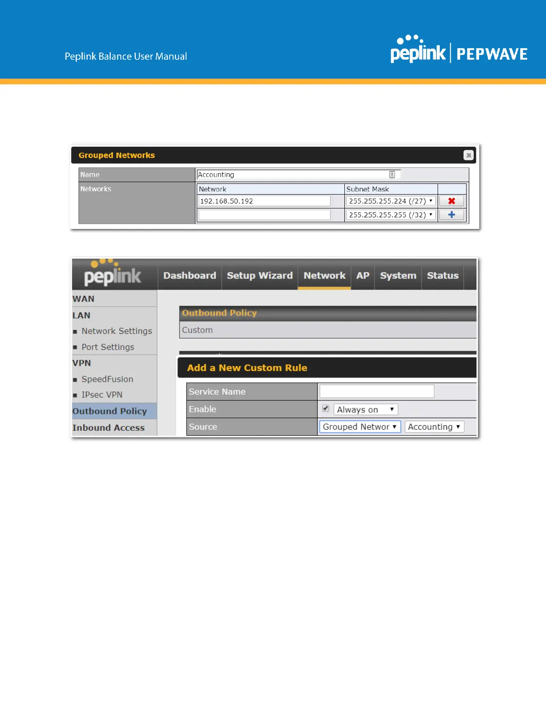The width and height of the screenshot is (546, 707).
Task: Select Outbound Policy in the sidebar
Action: (114, 411)
